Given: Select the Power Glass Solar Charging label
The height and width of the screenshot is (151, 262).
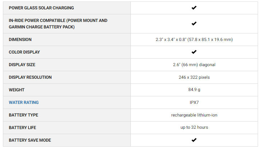Looking at the screenshot, I should pos(41,8).
